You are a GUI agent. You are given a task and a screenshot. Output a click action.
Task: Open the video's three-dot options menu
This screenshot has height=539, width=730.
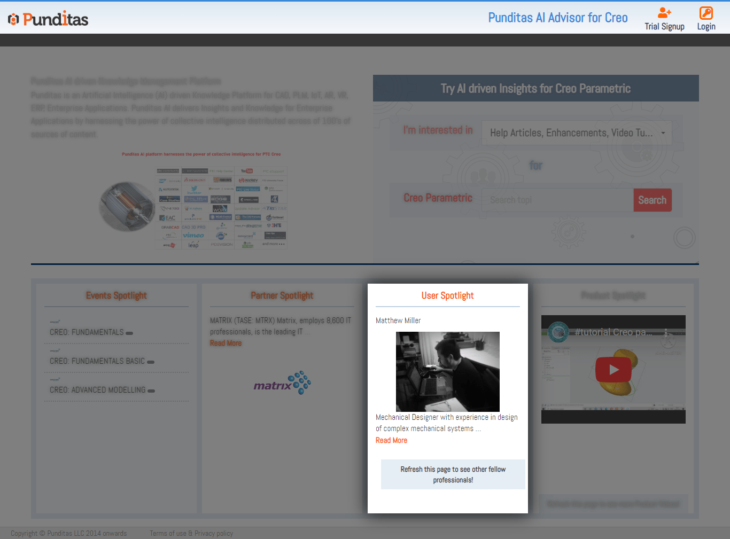(666, 332)
